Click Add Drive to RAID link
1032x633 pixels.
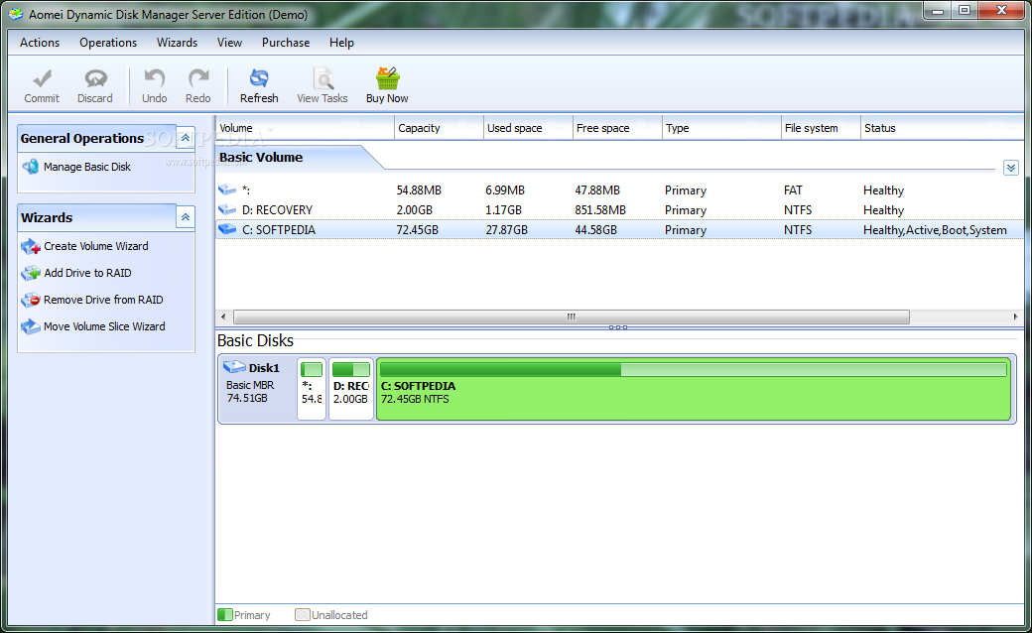coord(87,273)
